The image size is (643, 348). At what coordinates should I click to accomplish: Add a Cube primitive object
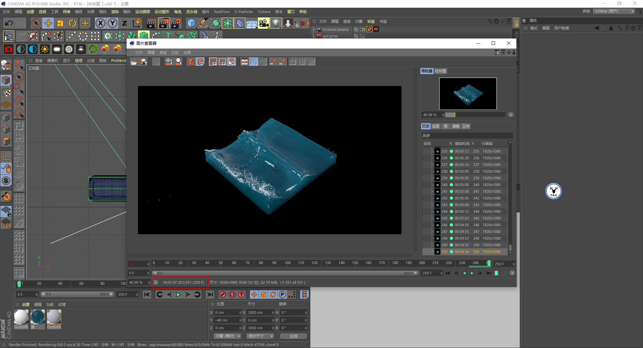(x=191, y=23)
